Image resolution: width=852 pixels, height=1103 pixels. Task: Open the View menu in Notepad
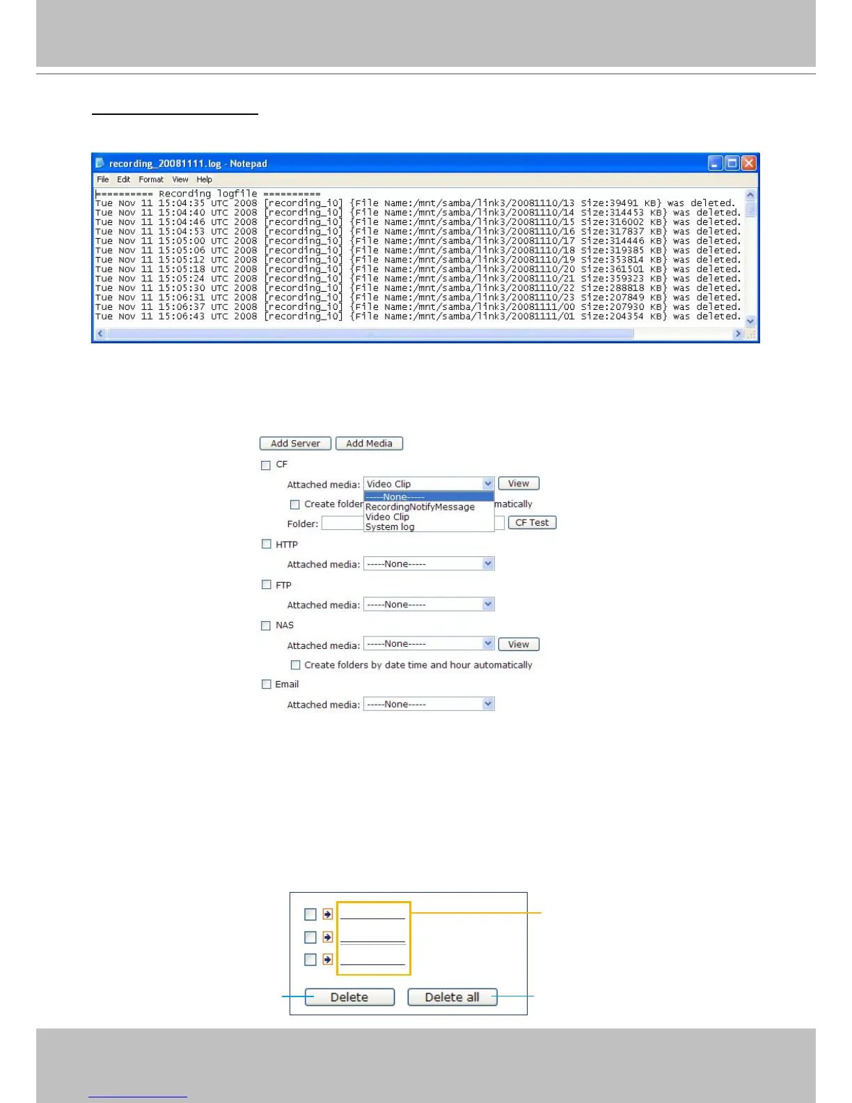click(x=180, y=180)
